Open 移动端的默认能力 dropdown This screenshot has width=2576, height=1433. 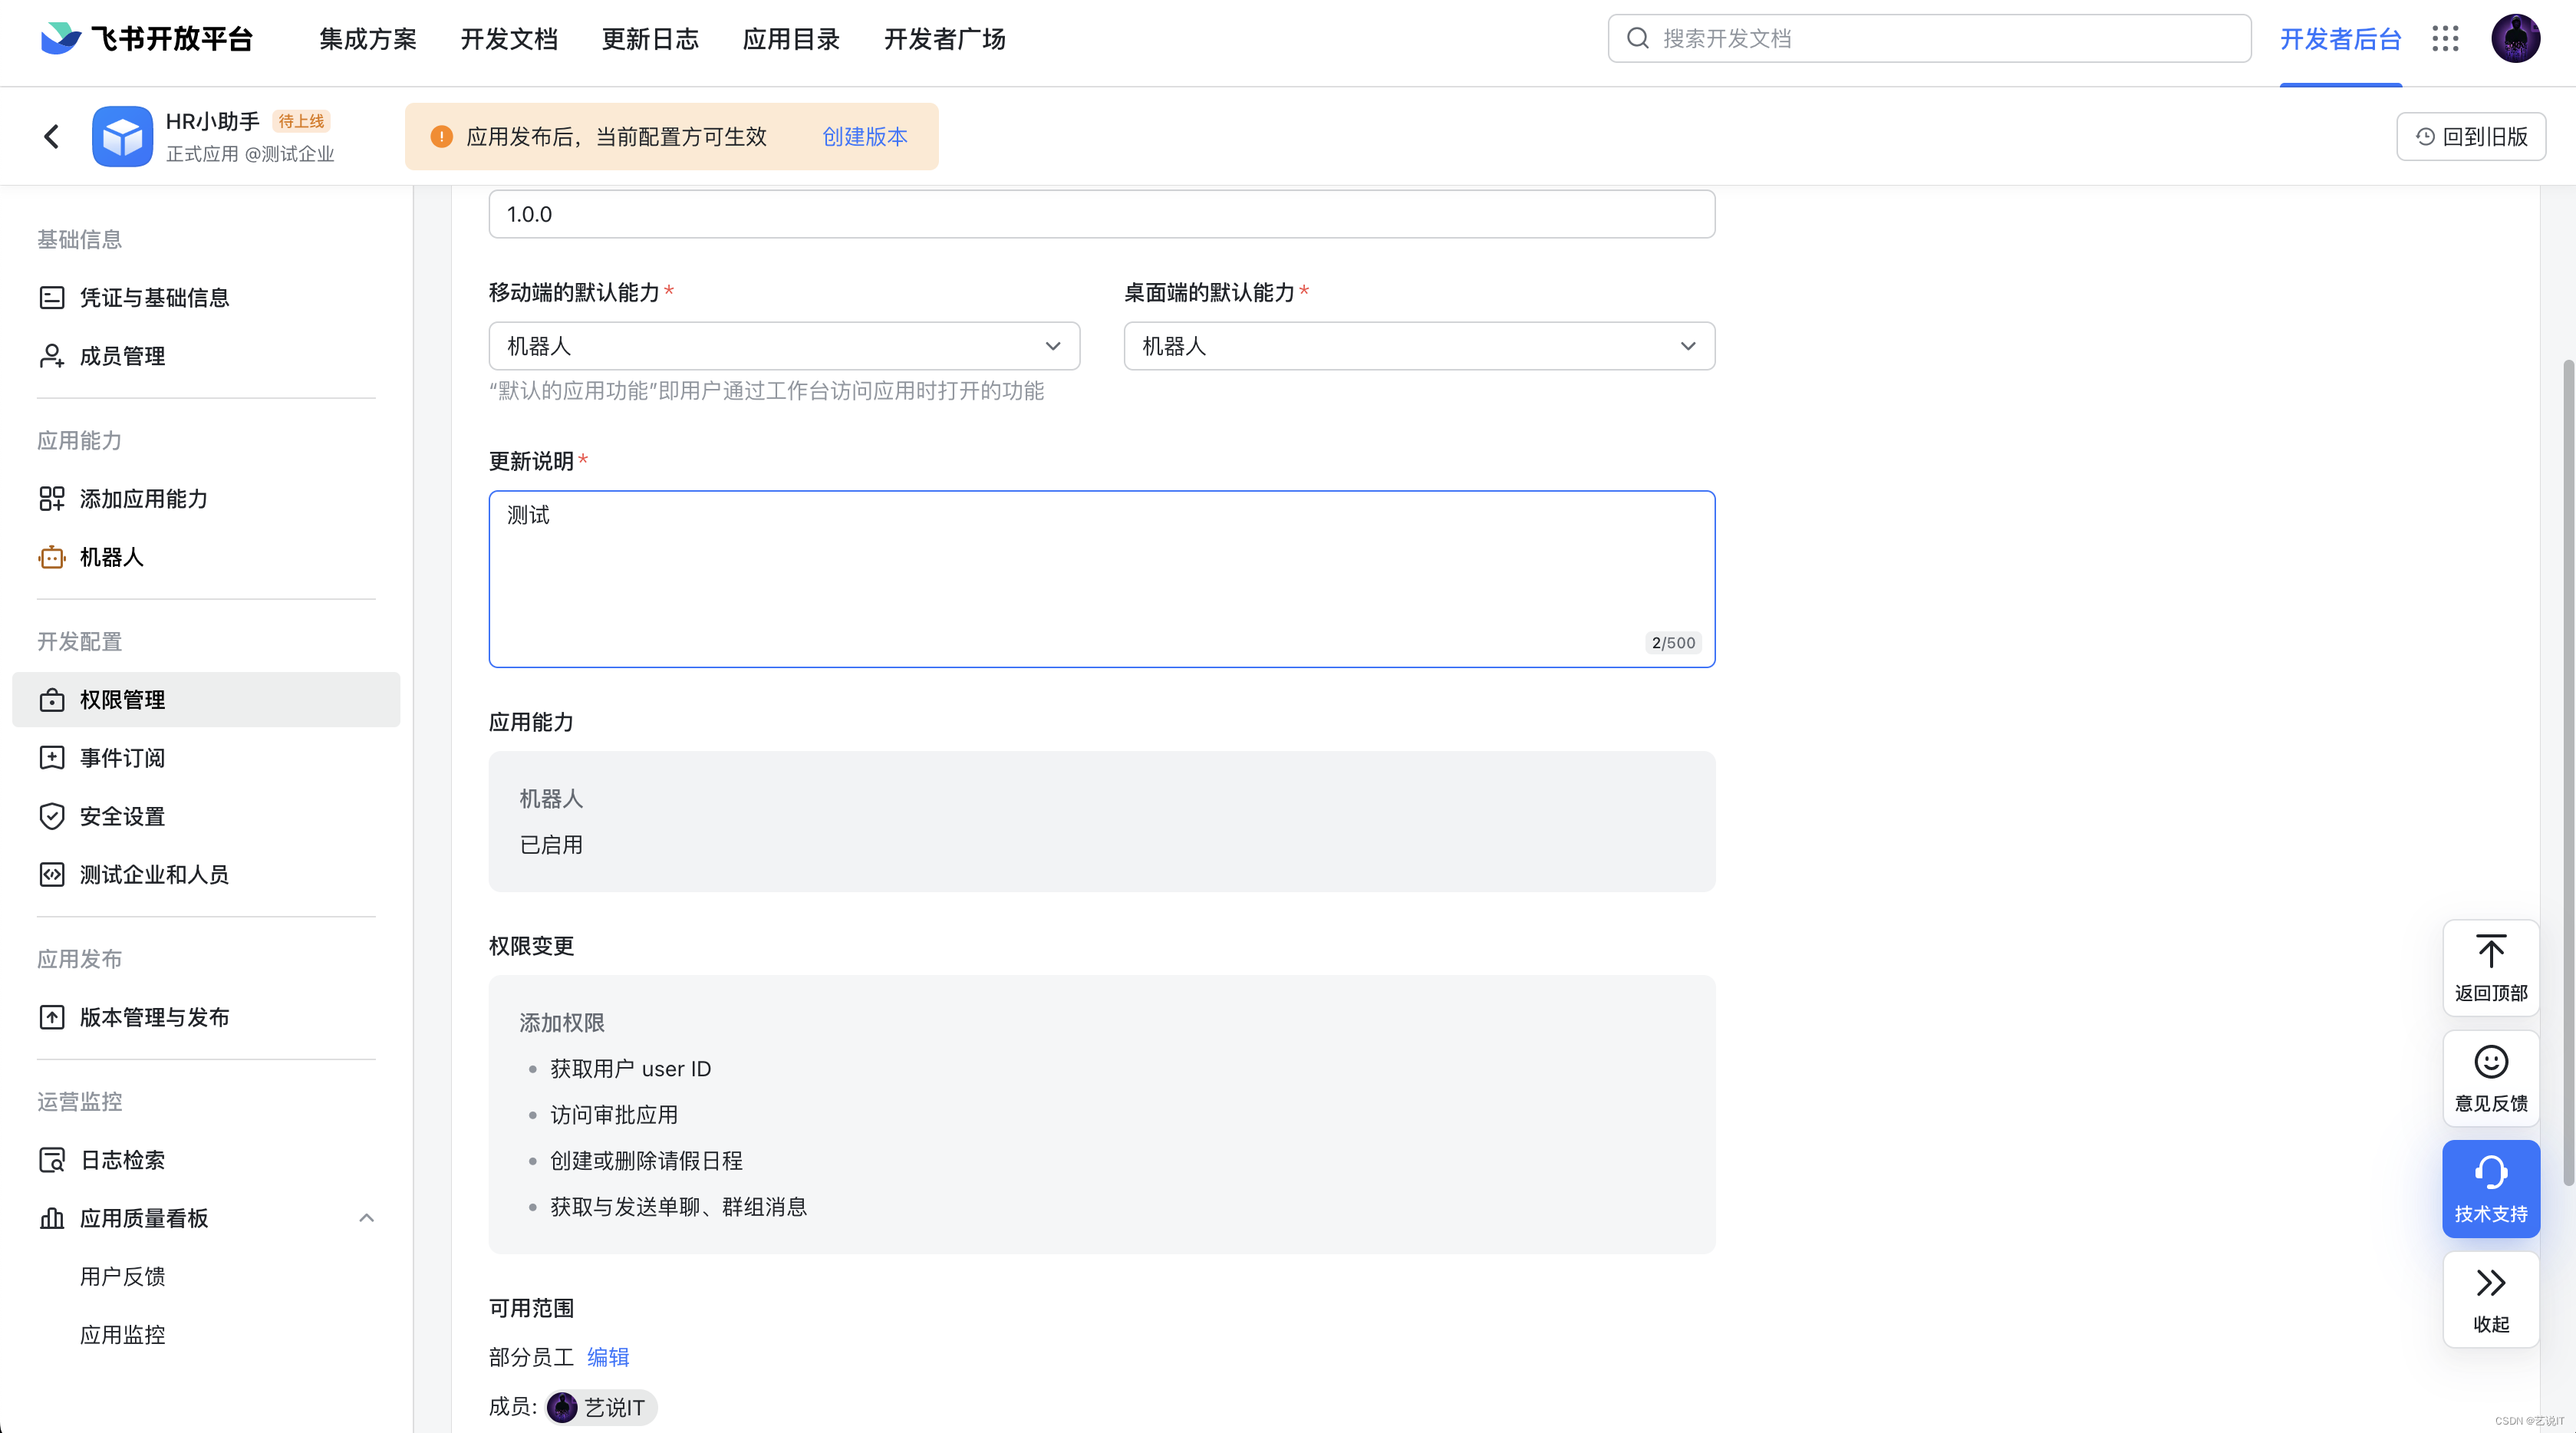(x=783, y=346)
